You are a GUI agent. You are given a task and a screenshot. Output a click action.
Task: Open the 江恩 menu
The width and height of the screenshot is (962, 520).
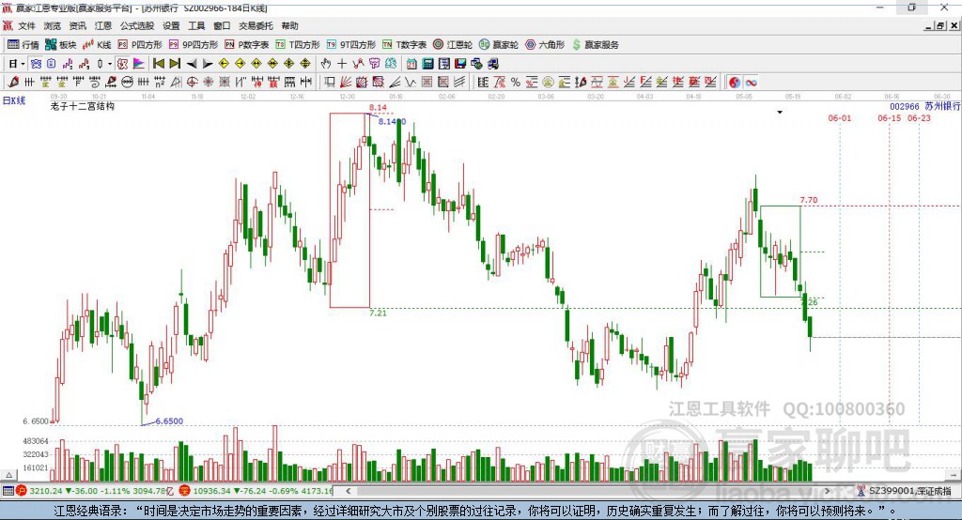click(103, 25)
